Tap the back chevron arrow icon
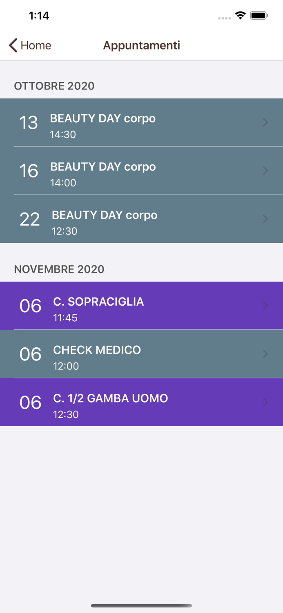The width and height of the screenshot is (283, 613). pos(12,45)
